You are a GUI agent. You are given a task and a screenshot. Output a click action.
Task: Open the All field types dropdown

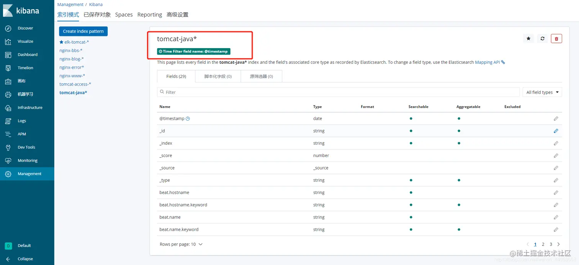[x=542, y=92]
